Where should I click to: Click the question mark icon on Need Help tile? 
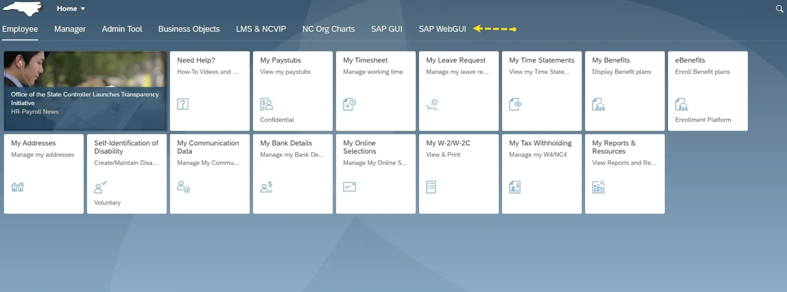[183, 104]
